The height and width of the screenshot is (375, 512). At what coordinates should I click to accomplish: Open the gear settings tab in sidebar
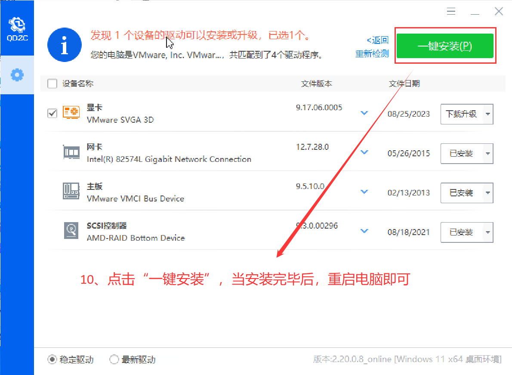17,75
